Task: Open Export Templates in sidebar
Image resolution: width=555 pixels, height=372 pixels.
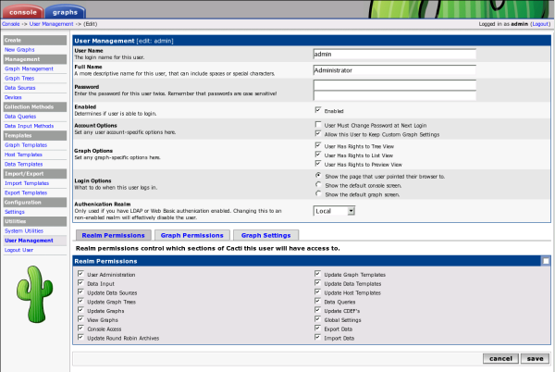Action: [x=26, y=192]
